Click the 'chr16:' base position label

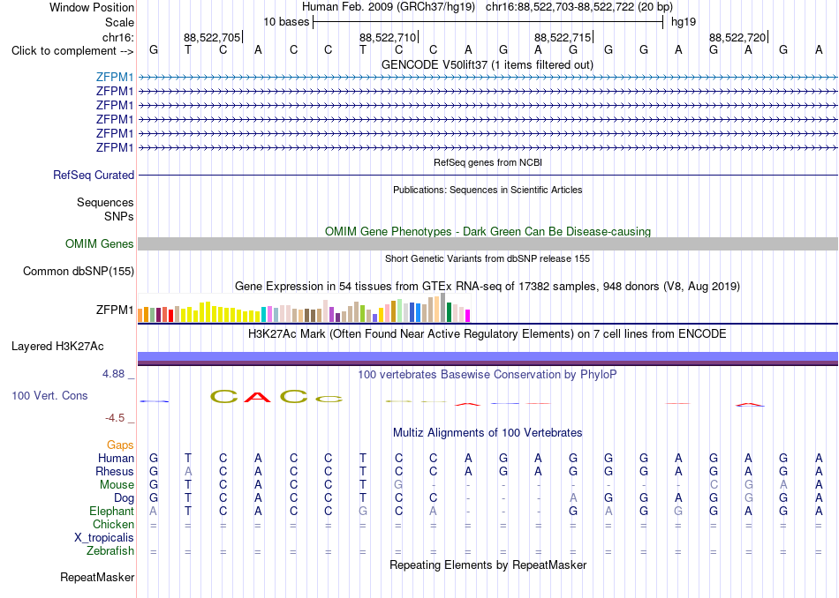(x=117, y=37)
